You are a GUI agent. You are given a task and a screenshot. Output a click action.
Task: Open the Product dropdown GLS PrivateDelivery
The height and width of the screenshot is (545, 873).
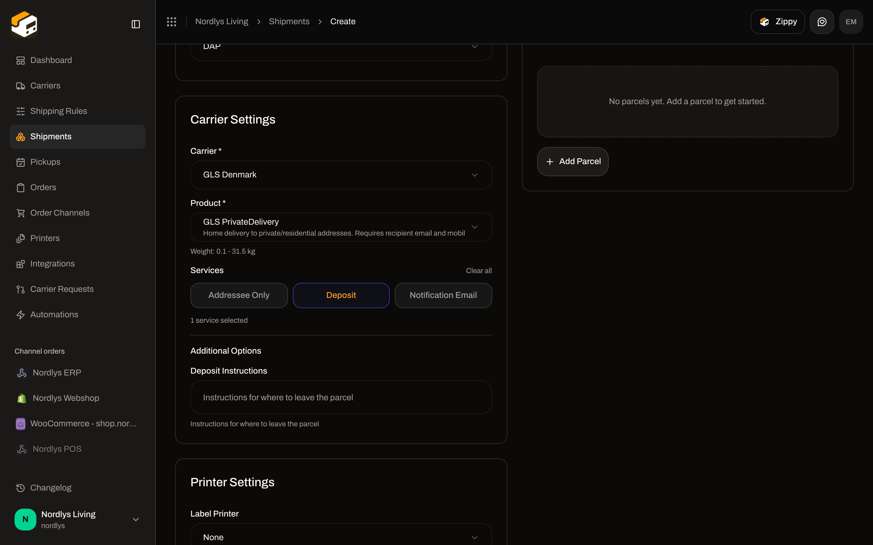341,227
